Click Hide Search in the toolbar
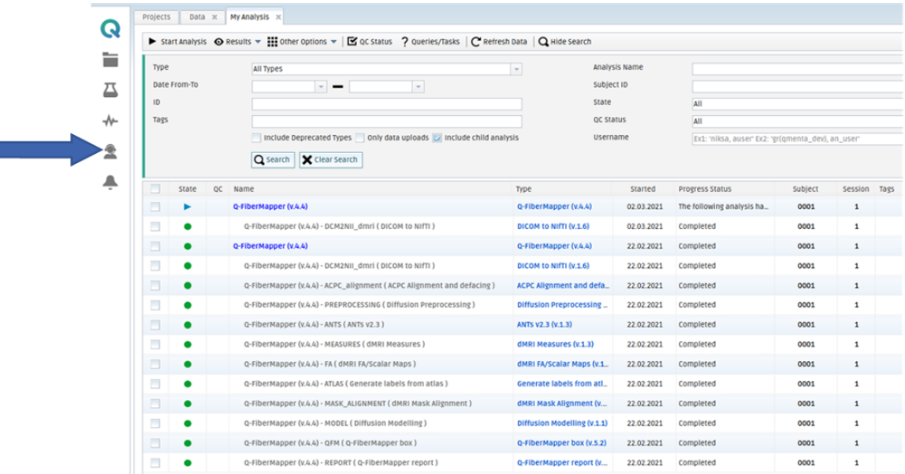 point(564,42)
